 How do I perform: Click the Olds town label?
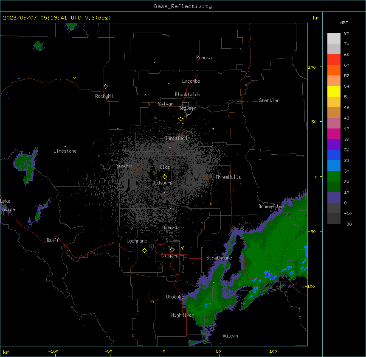pyautogui.click(x=165, y=167)
